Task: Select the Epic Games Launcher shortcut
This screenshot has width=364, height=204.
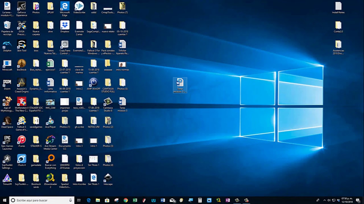Action: (x=7, y=143)
